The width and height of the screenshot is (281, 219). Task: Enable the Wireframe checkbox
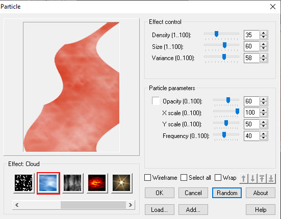[x=148, y=178]
